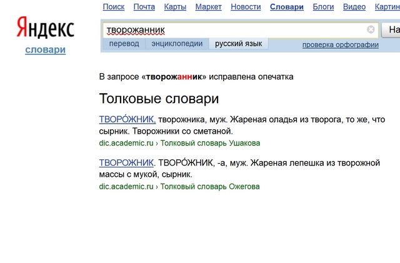Open the словари link under the logo

pyautogui.click(x=46, y=49)
